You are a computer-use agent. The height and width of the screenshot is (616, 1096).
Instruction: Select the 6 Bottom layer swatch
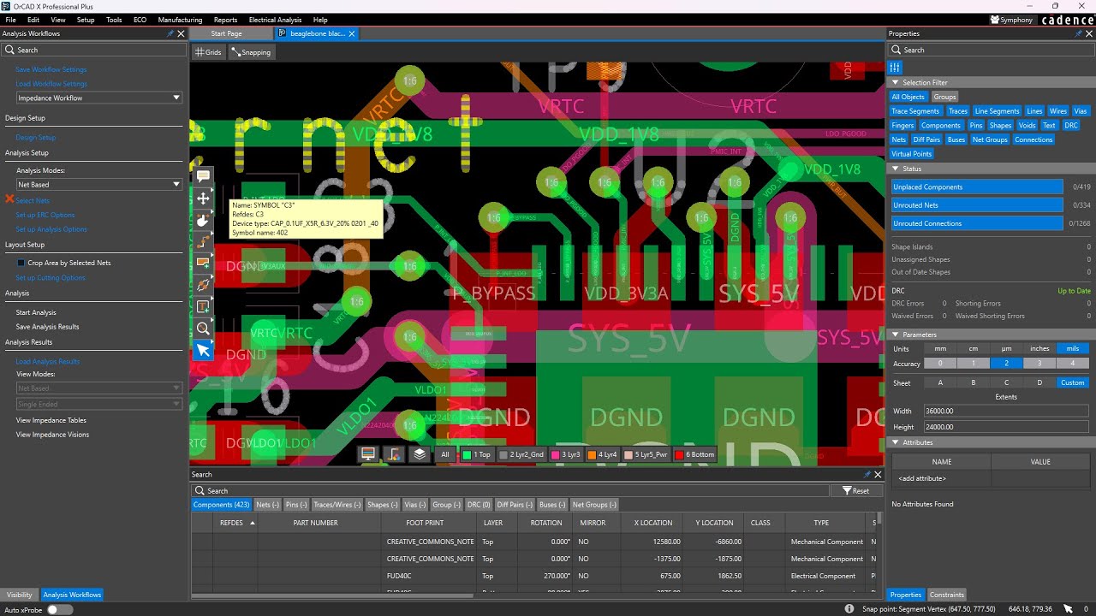pos(695,454)
